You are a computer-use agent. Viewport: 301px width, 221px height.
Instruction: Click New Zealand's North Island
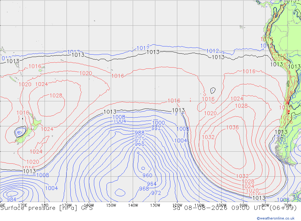(x=36, y=122)
